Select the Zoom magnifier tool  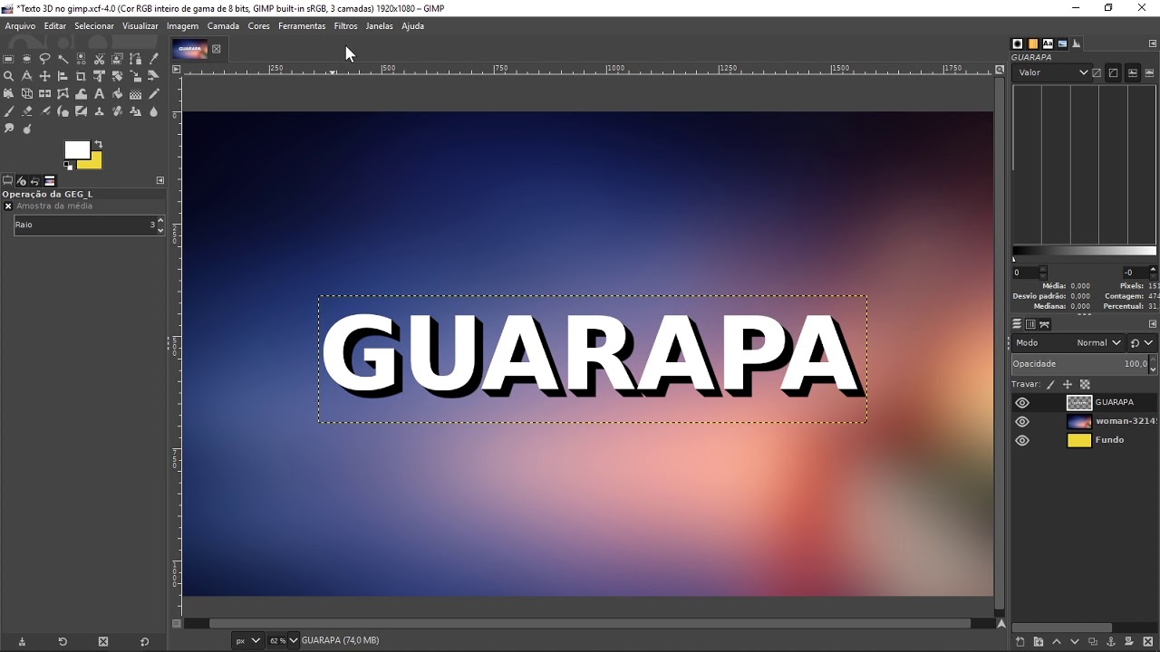tap(8, 76)
